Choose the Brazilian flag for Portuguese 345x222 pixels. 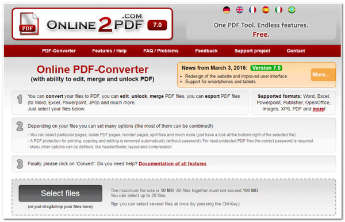[292, 10]
